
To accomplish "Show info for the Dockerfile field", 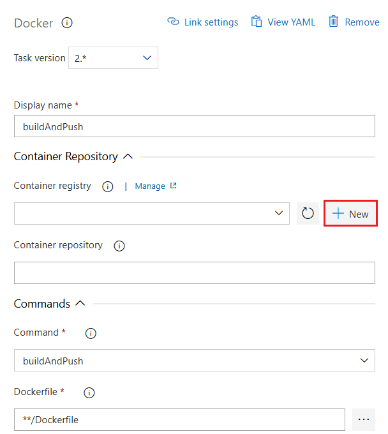I will (89, 393).
